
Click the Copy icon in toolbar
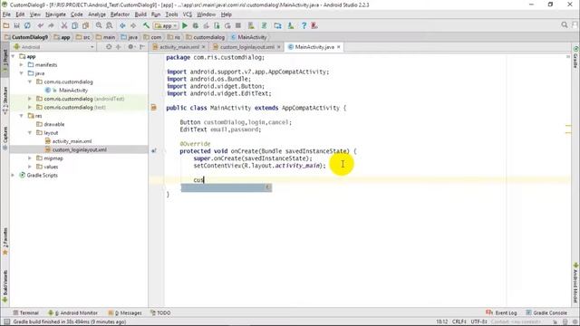tap(74, 25)
